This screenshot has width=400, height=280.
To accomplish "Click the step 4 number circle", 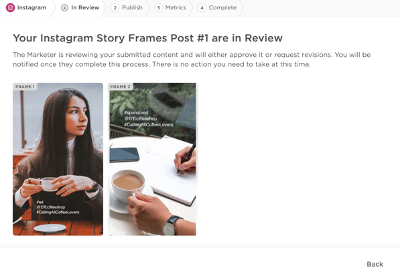I will coord(202,7).
